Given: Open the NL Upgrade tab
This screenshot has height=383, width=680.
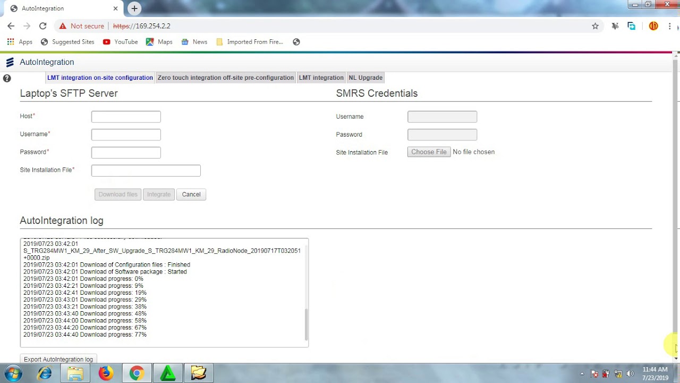Looking at the screenshot, I should point(365,78).
